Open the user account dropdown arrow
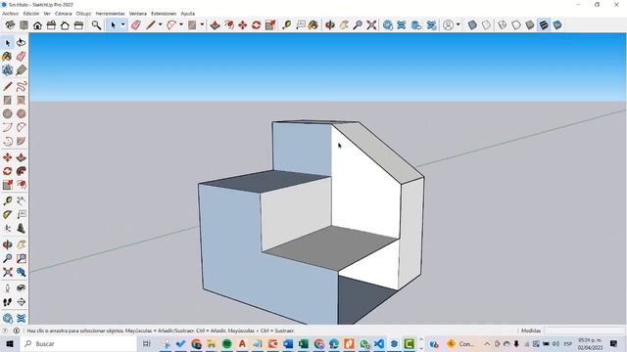Image resolution: width=627 pixels, height=352 pixels. (458, 24)
